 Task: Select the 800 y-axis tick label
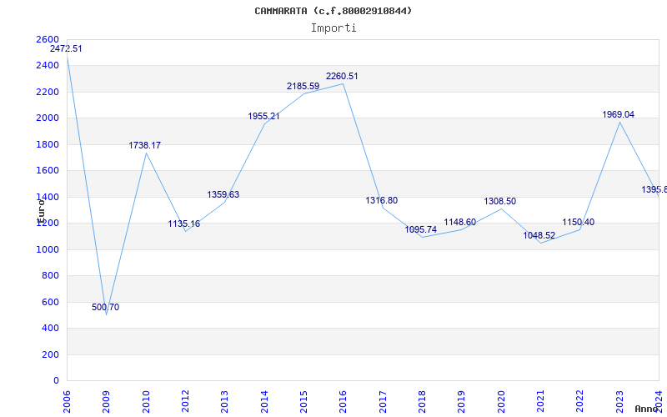[50, 276]
